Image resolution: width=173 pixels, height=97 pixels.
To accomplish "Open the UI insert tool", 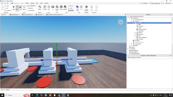I will pyautogui.click(x=53, y=8).
